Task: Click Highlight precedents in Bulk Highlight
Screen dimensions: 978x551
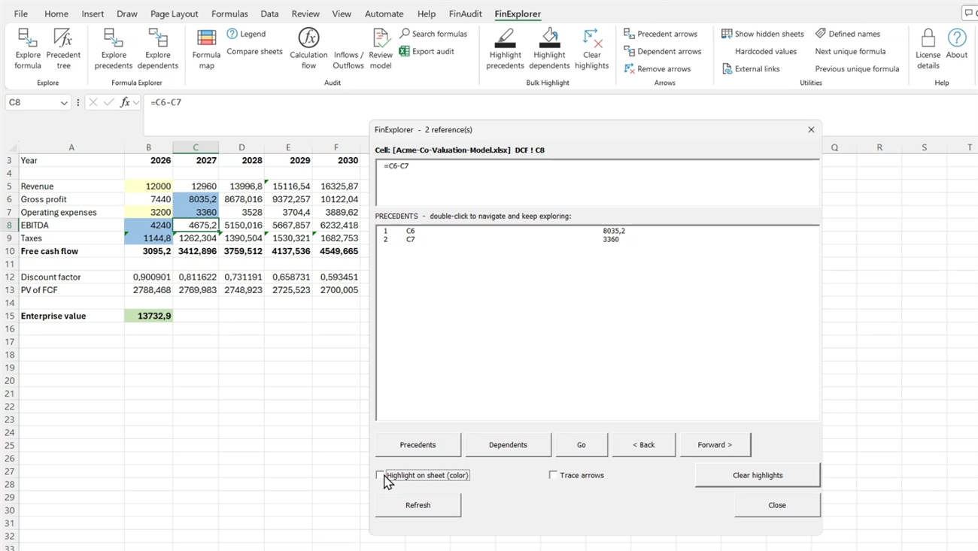Action: pyautogui.click(x=505, y=49)
